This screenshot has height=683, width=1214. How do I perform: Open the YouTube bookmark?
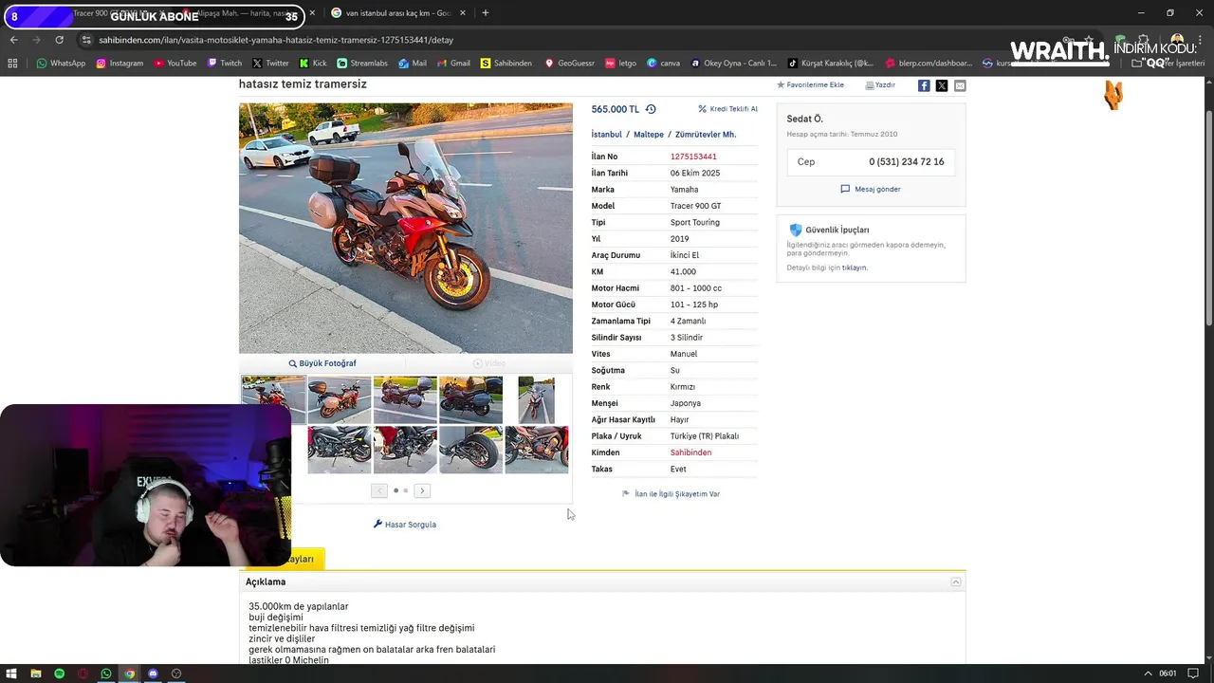[x=175, y=64]
